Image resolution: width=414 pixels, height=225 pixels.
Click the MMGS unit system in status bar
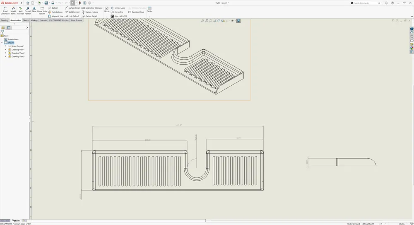(401, 224)
